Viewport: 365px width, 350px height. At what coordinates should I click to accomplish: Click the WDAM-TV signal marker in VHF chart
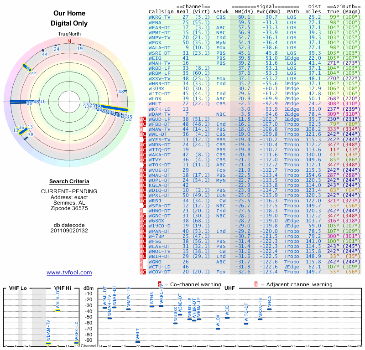(48, 343)
